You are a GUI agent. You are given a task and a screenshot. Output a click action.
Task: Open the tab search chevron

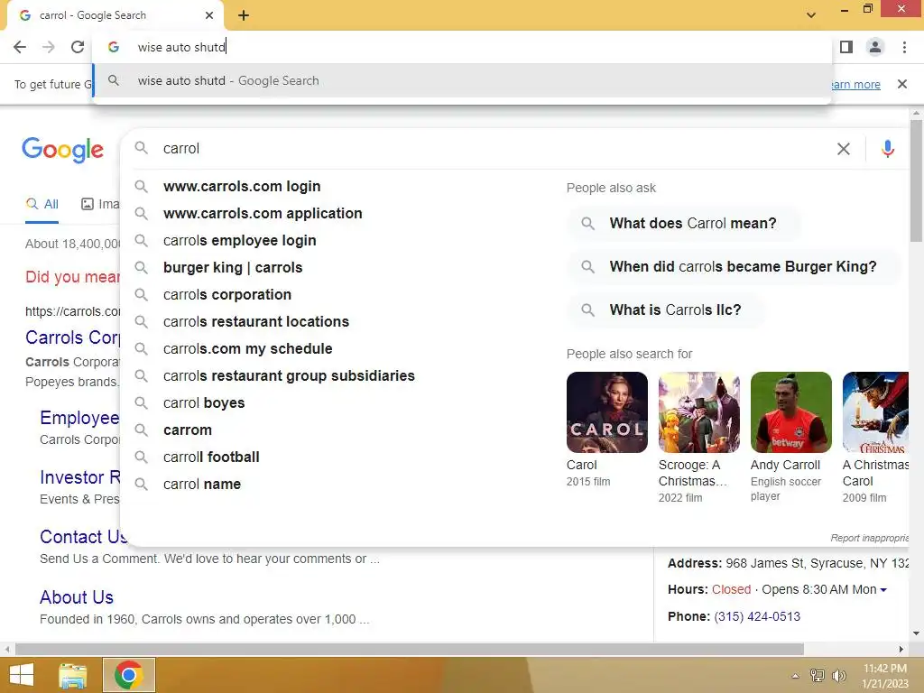click(811, 15)
